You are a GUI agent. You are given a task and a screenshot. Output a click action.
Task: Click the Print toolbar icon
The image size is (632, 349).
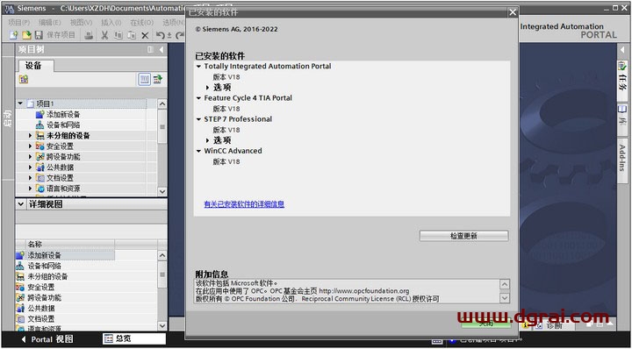point(89,35)
